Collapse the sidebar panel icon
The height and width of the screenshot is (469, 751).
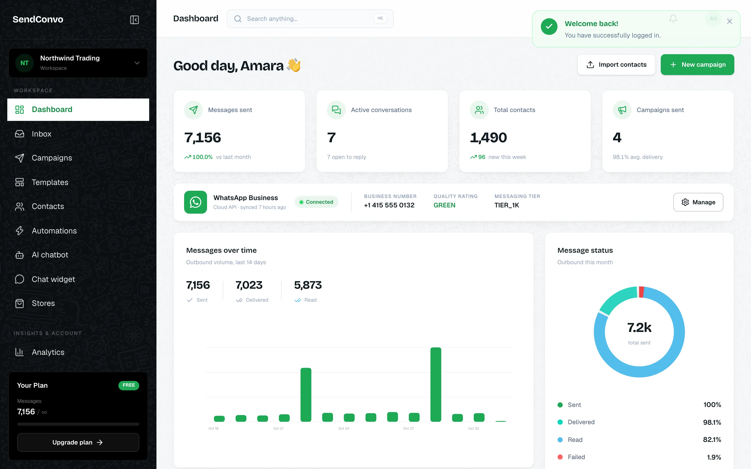[134, 20]
